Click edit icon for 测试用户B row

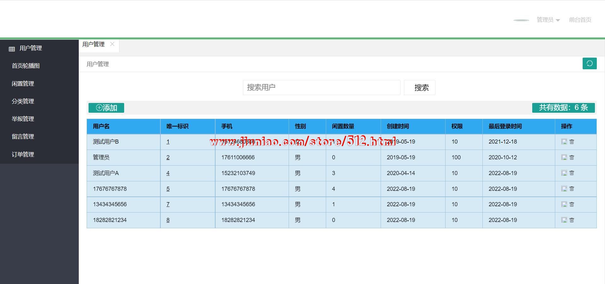pyautogui.click(x=564, y=142)
